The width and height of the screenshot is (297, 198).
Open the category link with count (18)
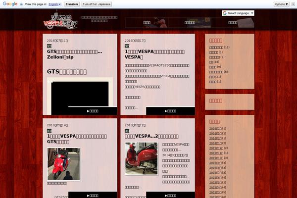211,62
